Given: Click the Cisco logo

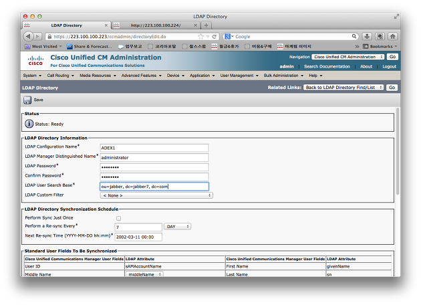Looking at the screenshot, I should click(35, 61).
